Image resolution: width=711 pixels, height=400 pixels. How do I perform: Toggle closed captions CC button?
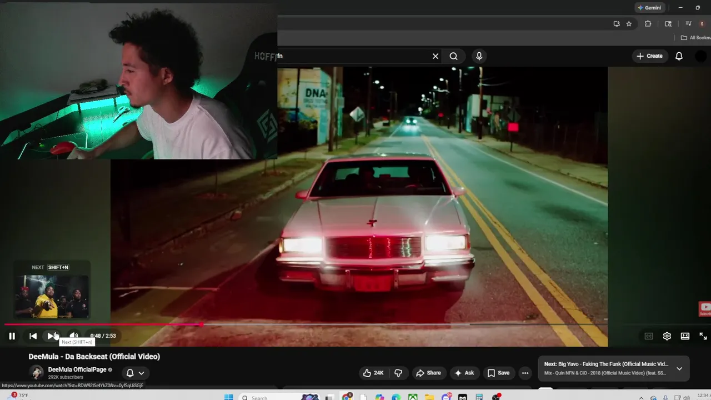[649, 336]
